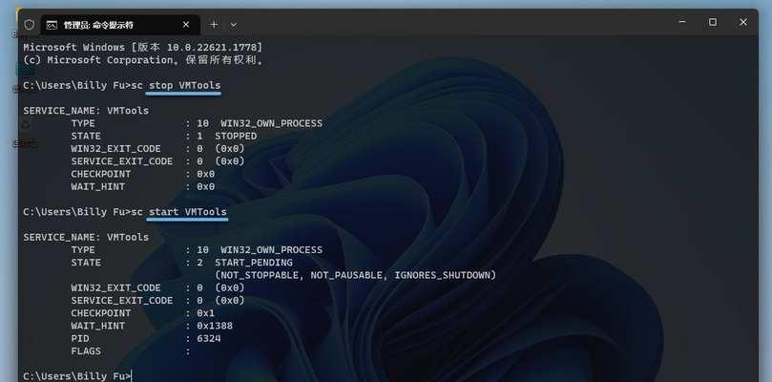Click the START_PENDING state value

click(254, 263)
